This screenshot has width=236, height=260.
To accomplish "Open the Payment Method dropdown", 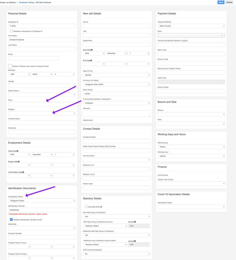I will (x=191, y=26).
